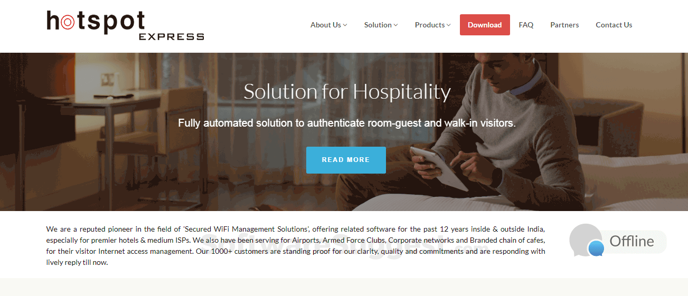
Task: Click the EXPRESS text in logo
Action: (171, 36)
